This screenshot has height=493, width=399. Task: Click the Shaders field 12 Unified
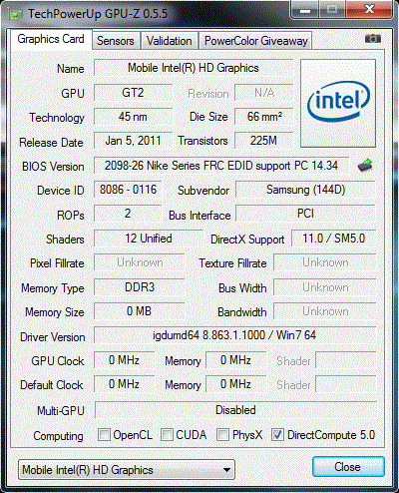[x=149, y=239]
